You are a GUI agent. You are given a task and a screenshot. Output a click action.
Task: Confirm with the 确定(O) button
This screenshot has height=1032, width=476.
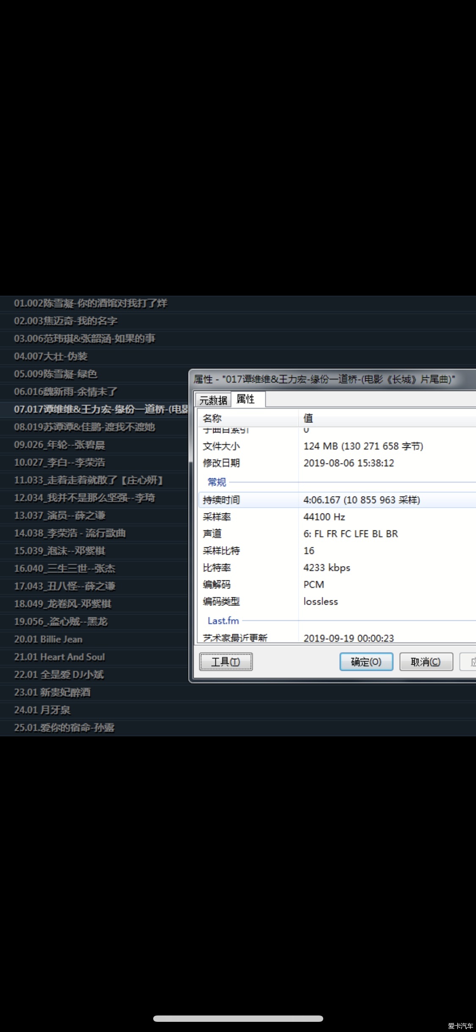(366, 662)
